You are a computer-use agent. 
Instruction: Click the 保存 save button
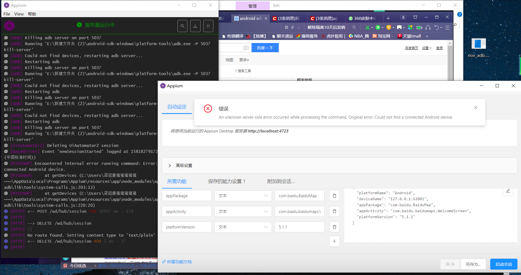450,264
